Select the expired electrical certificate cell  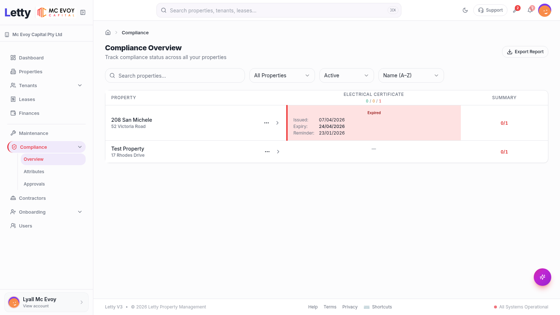tap(374, 123)
